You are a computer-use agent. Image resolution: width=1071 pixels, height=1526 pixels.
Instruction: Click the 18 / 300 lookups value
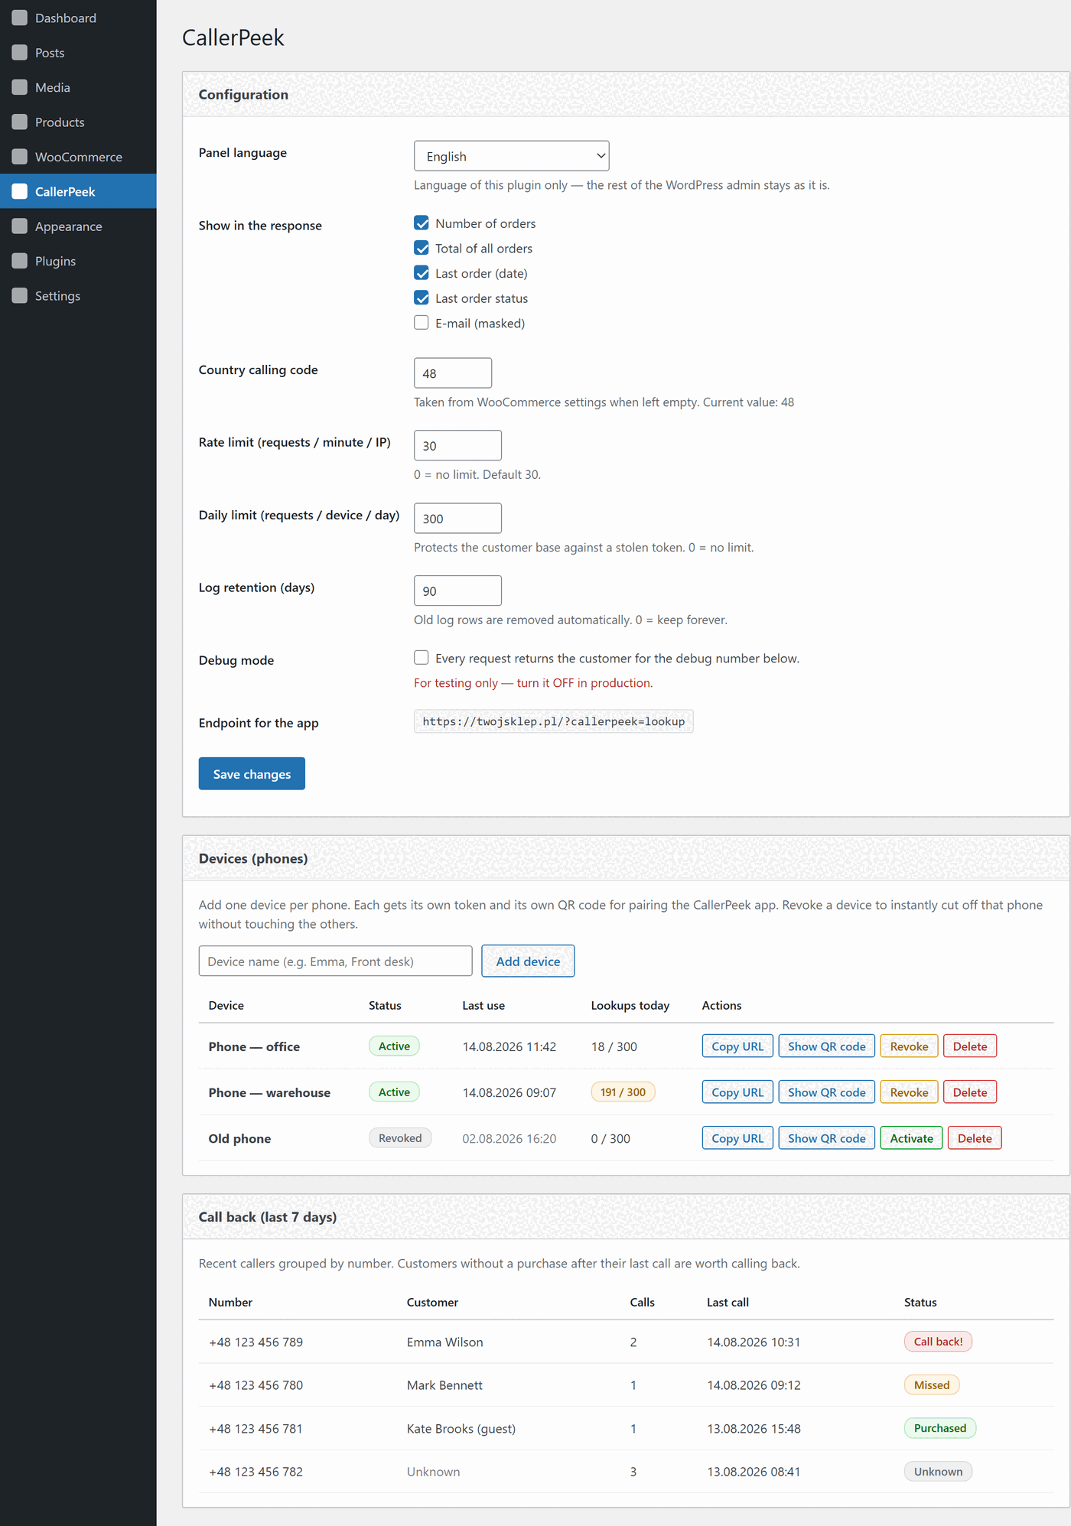[614, 1046]
